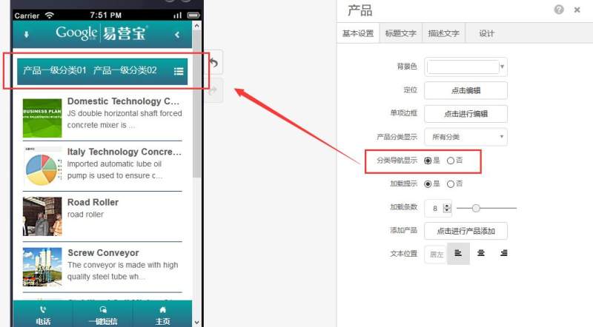The width and height of the screenshot is (593, 327).
Task: Click the help question mark icon
Action: (x=559, y=10)
